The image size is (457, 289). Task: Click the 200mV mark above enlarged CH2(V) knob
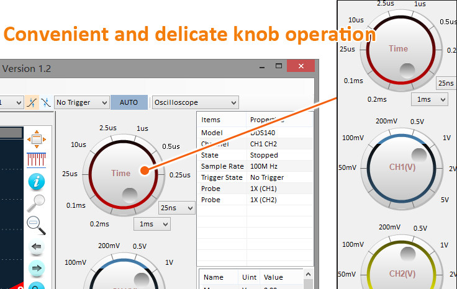390,227
